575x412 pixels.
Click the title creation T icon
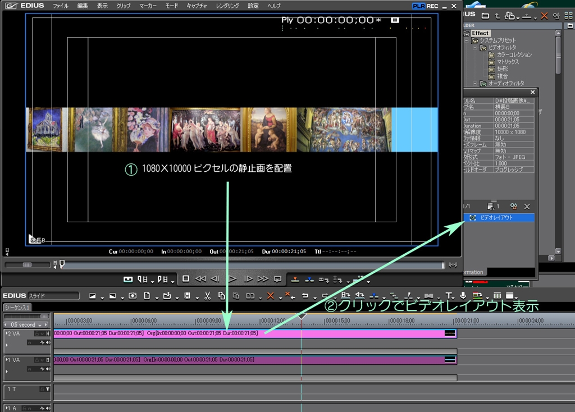448,296
